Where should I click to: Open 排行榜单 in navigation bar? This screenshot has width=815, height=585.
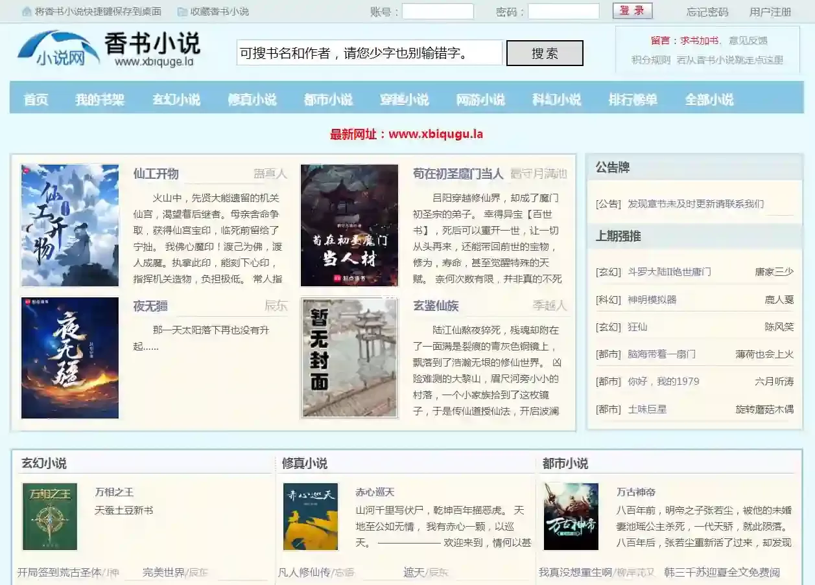pyautogui.click(x=633, y=100)
